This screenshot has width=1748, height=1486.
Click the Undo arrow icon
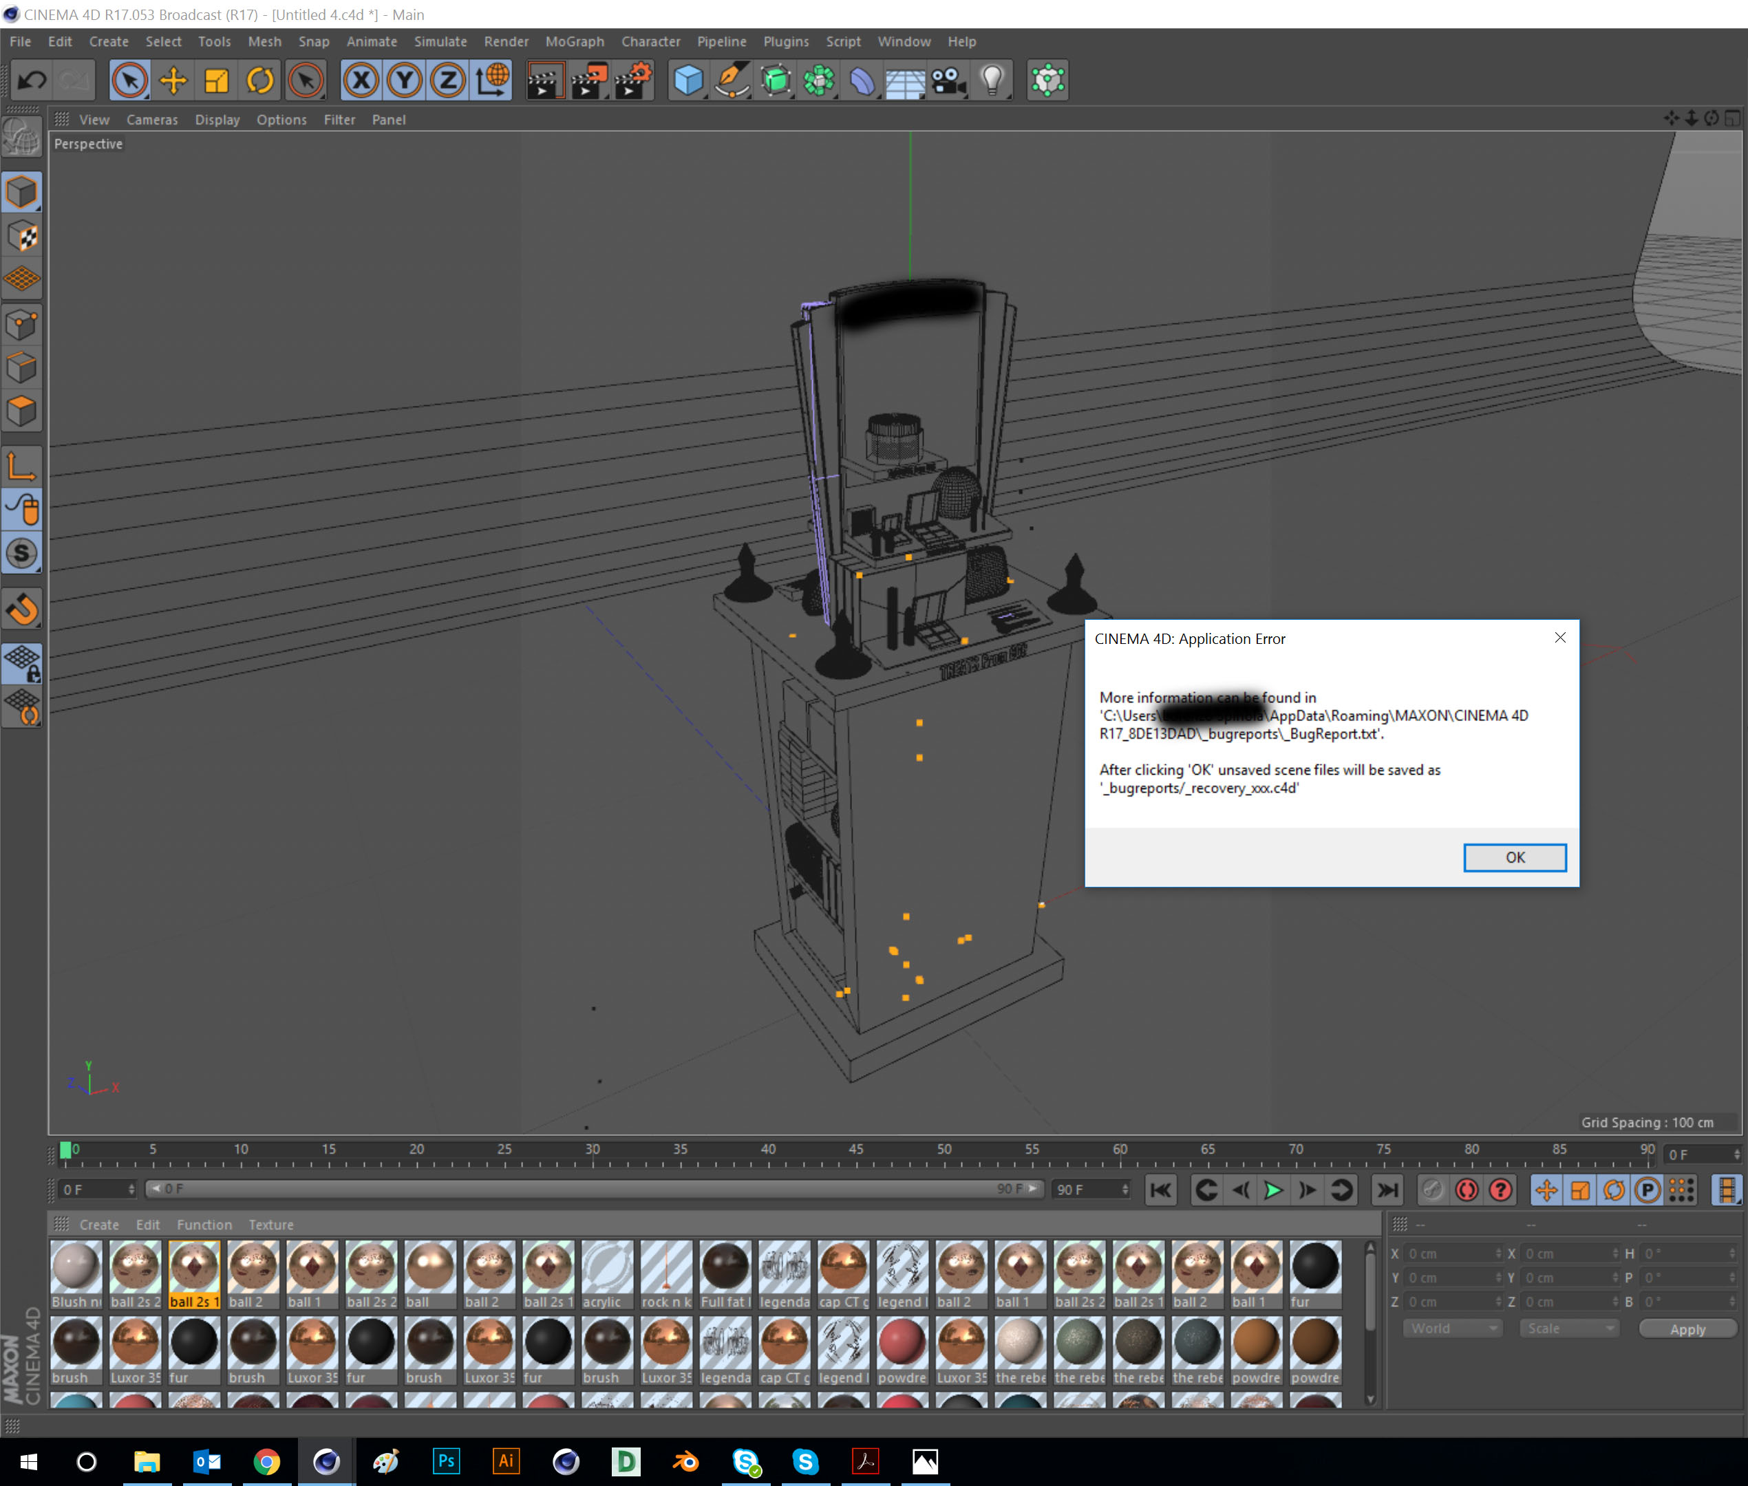[32, 81]
